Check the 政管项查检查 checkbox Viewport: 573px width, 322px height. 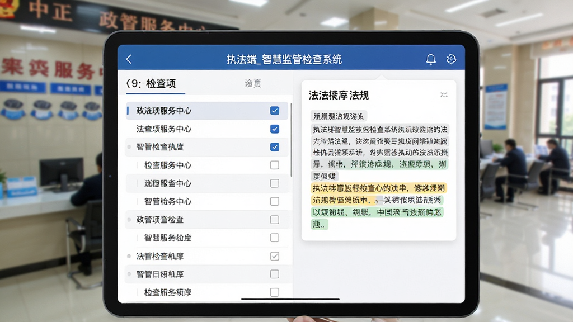pyautogui.click(x=274, y=219)
